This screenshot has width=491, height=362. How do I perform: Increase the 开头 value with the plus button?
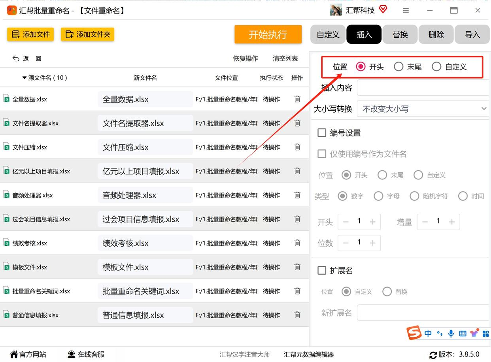pos(372,222)
